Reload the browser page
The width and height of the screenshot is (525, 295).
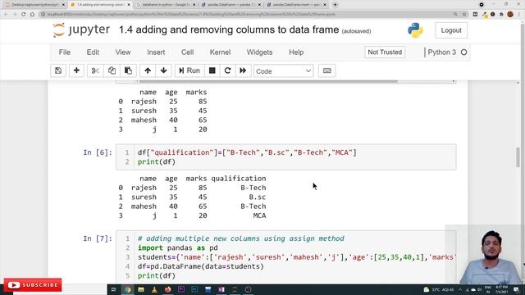click(24, 15)
